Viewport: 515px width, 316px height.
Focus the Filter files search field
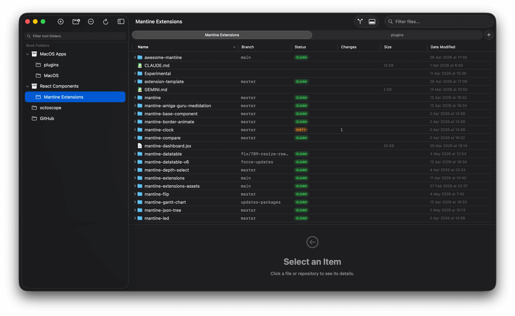[x=439, y=22]
